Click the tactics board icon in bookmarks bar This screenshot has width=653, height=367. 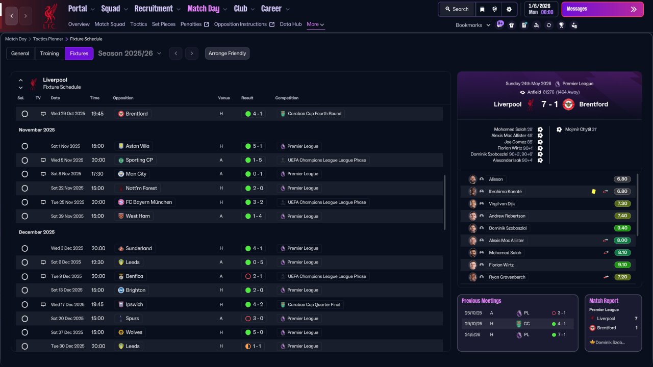(524, 25)
